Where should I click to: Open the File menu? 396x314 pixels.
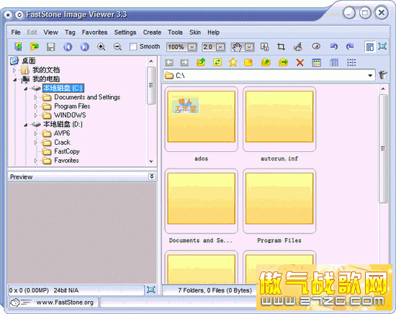point(16,32)
